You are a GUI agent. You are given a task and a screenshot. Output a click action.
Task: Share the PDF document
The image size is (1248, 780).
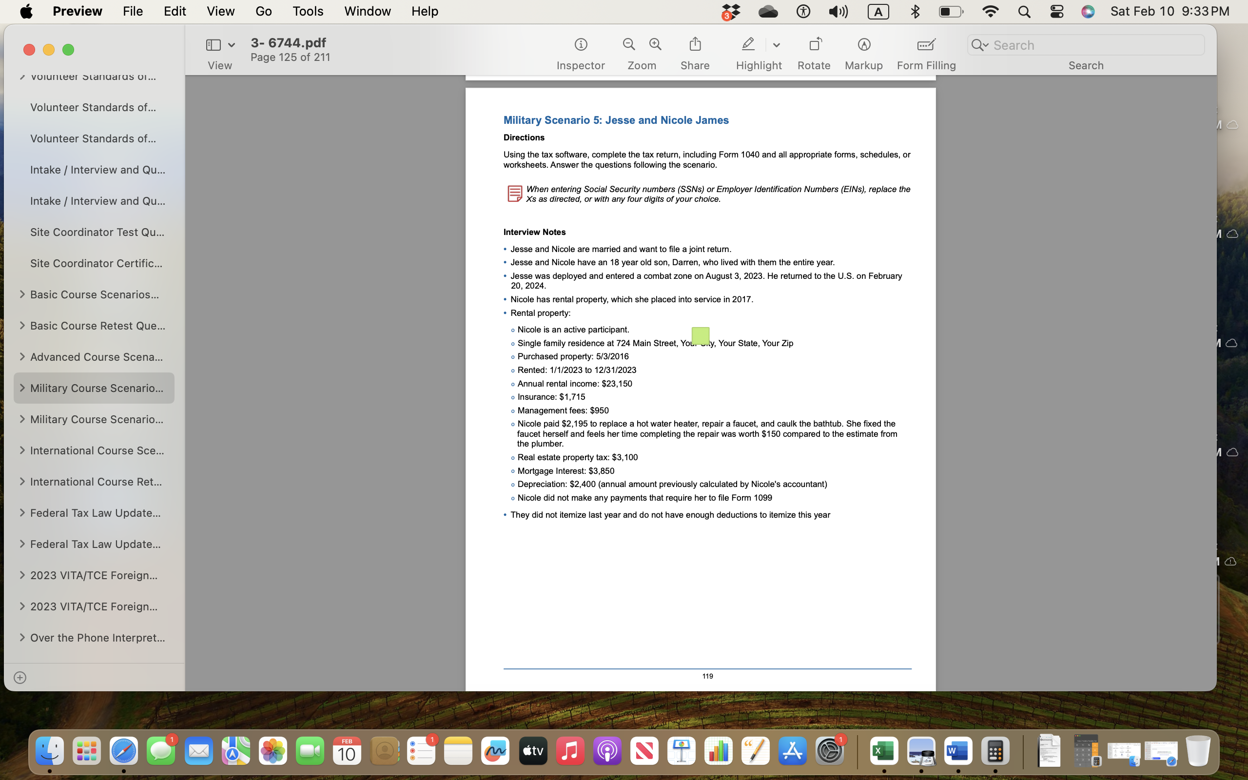695,44
